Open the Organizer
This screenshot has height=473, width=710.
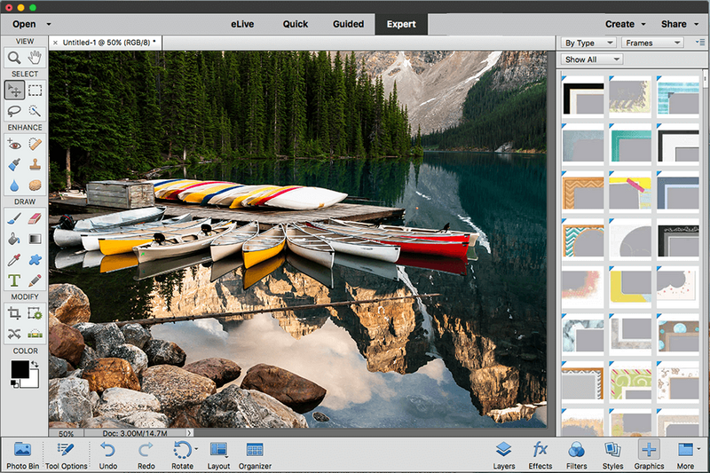pos(255,454)
